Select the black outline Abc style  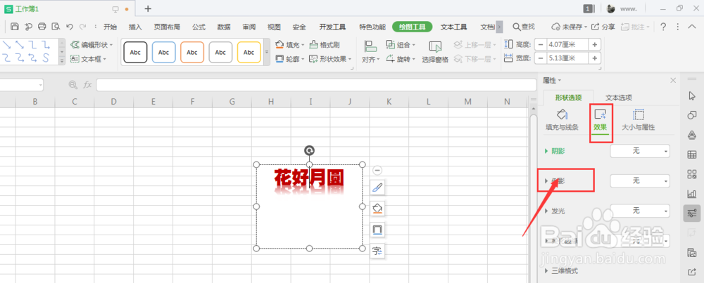pos(135,53)
